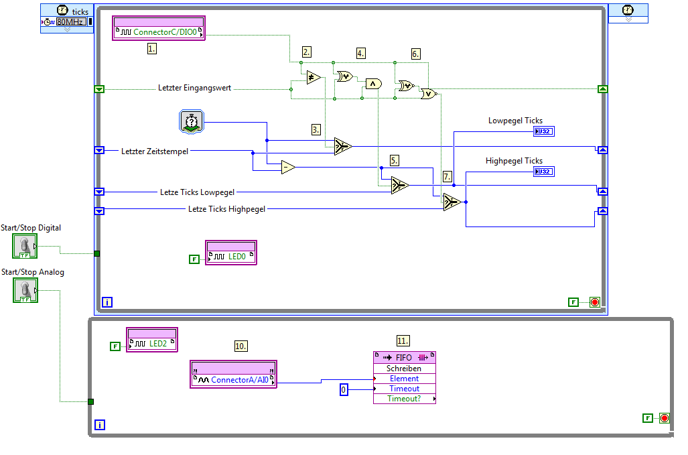Select the Select node near label 3
The width and height of the screenshot is (688, 455).
(x=343, y=146)
